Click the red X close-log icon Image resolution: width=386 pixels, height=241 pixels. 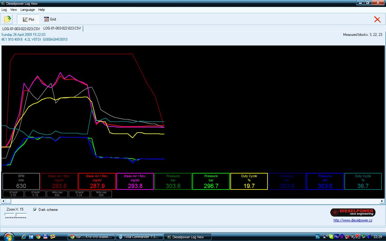point(377,19)
